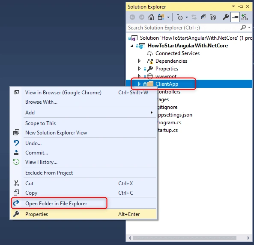Collapse the HowToStartAngularWith.NetCore project node
This screenshot has width=254, height=245.
tap(132, 46)
